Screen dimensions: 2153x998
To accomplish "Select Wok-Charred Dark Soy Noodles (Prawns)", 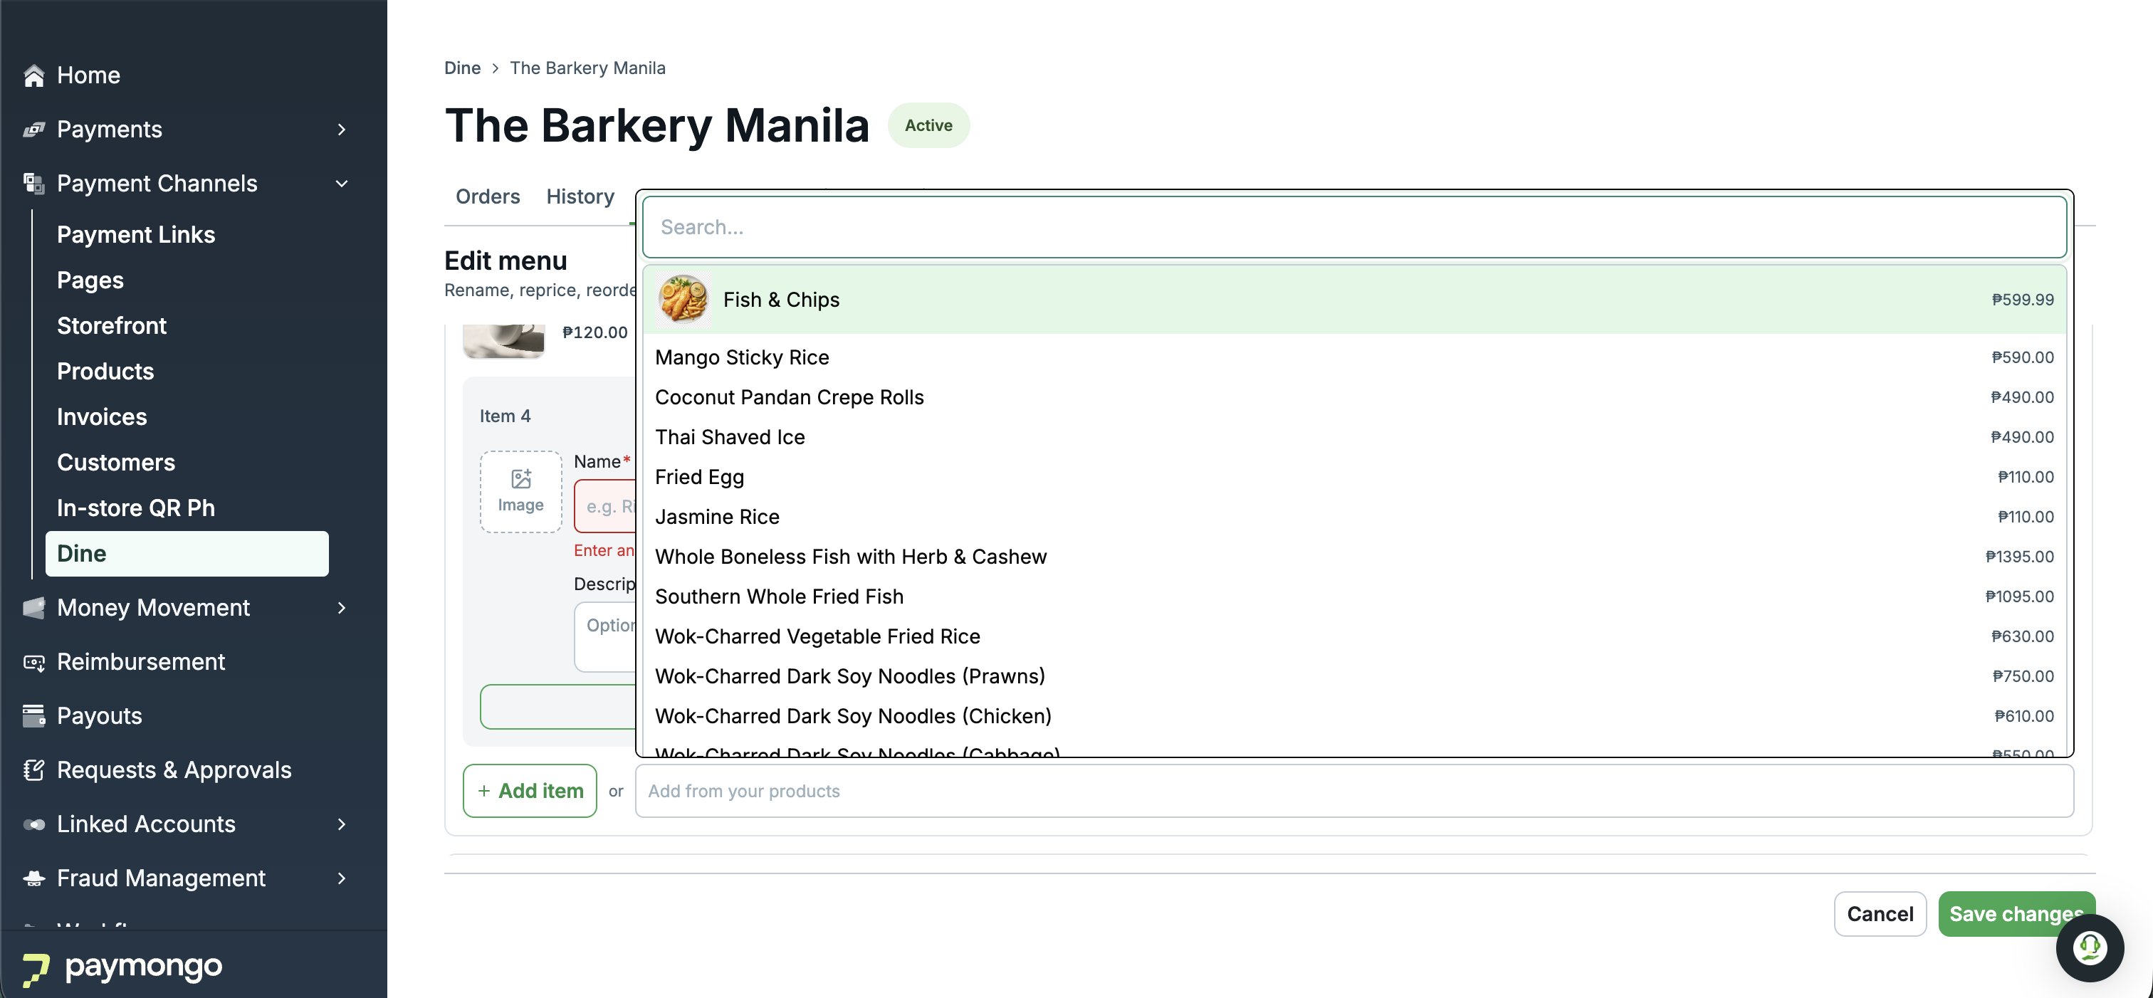I will [1354, 676].
